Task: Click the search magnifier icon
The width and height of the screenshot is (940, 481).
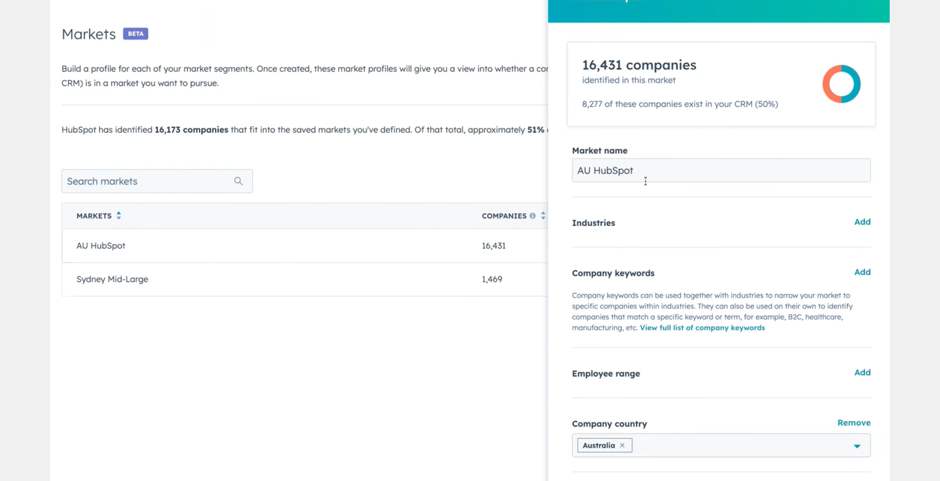Action: [238, 181]
